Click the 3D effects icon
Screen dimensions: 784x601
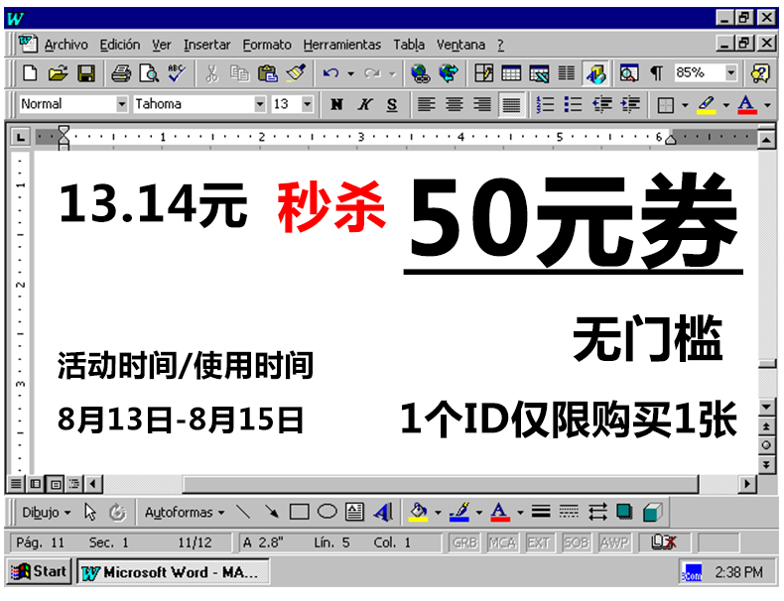coord(652,513)
